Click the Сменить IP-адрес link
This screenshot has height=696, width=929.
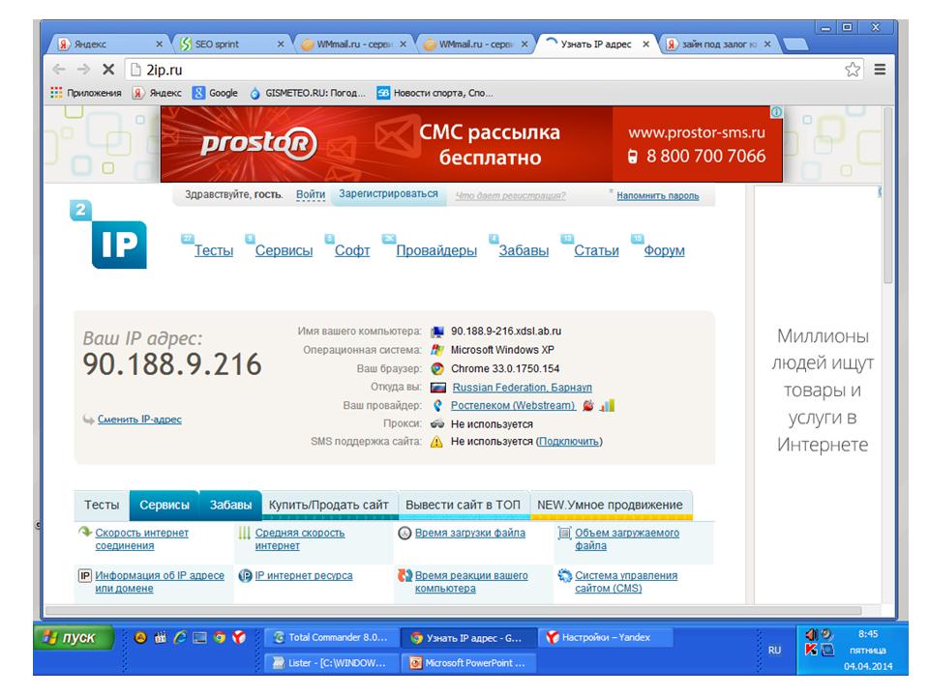pyautogui.click(x=139, y=419)
